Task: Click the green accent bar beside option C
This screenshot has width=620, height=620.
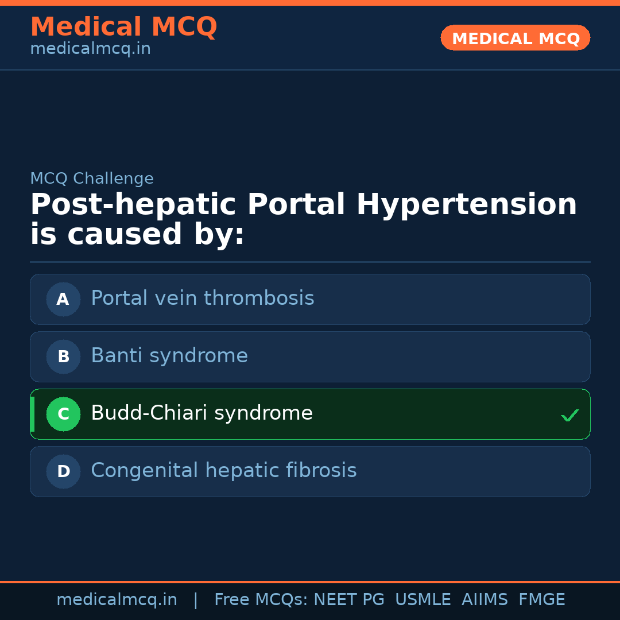Action: [32, 414]
